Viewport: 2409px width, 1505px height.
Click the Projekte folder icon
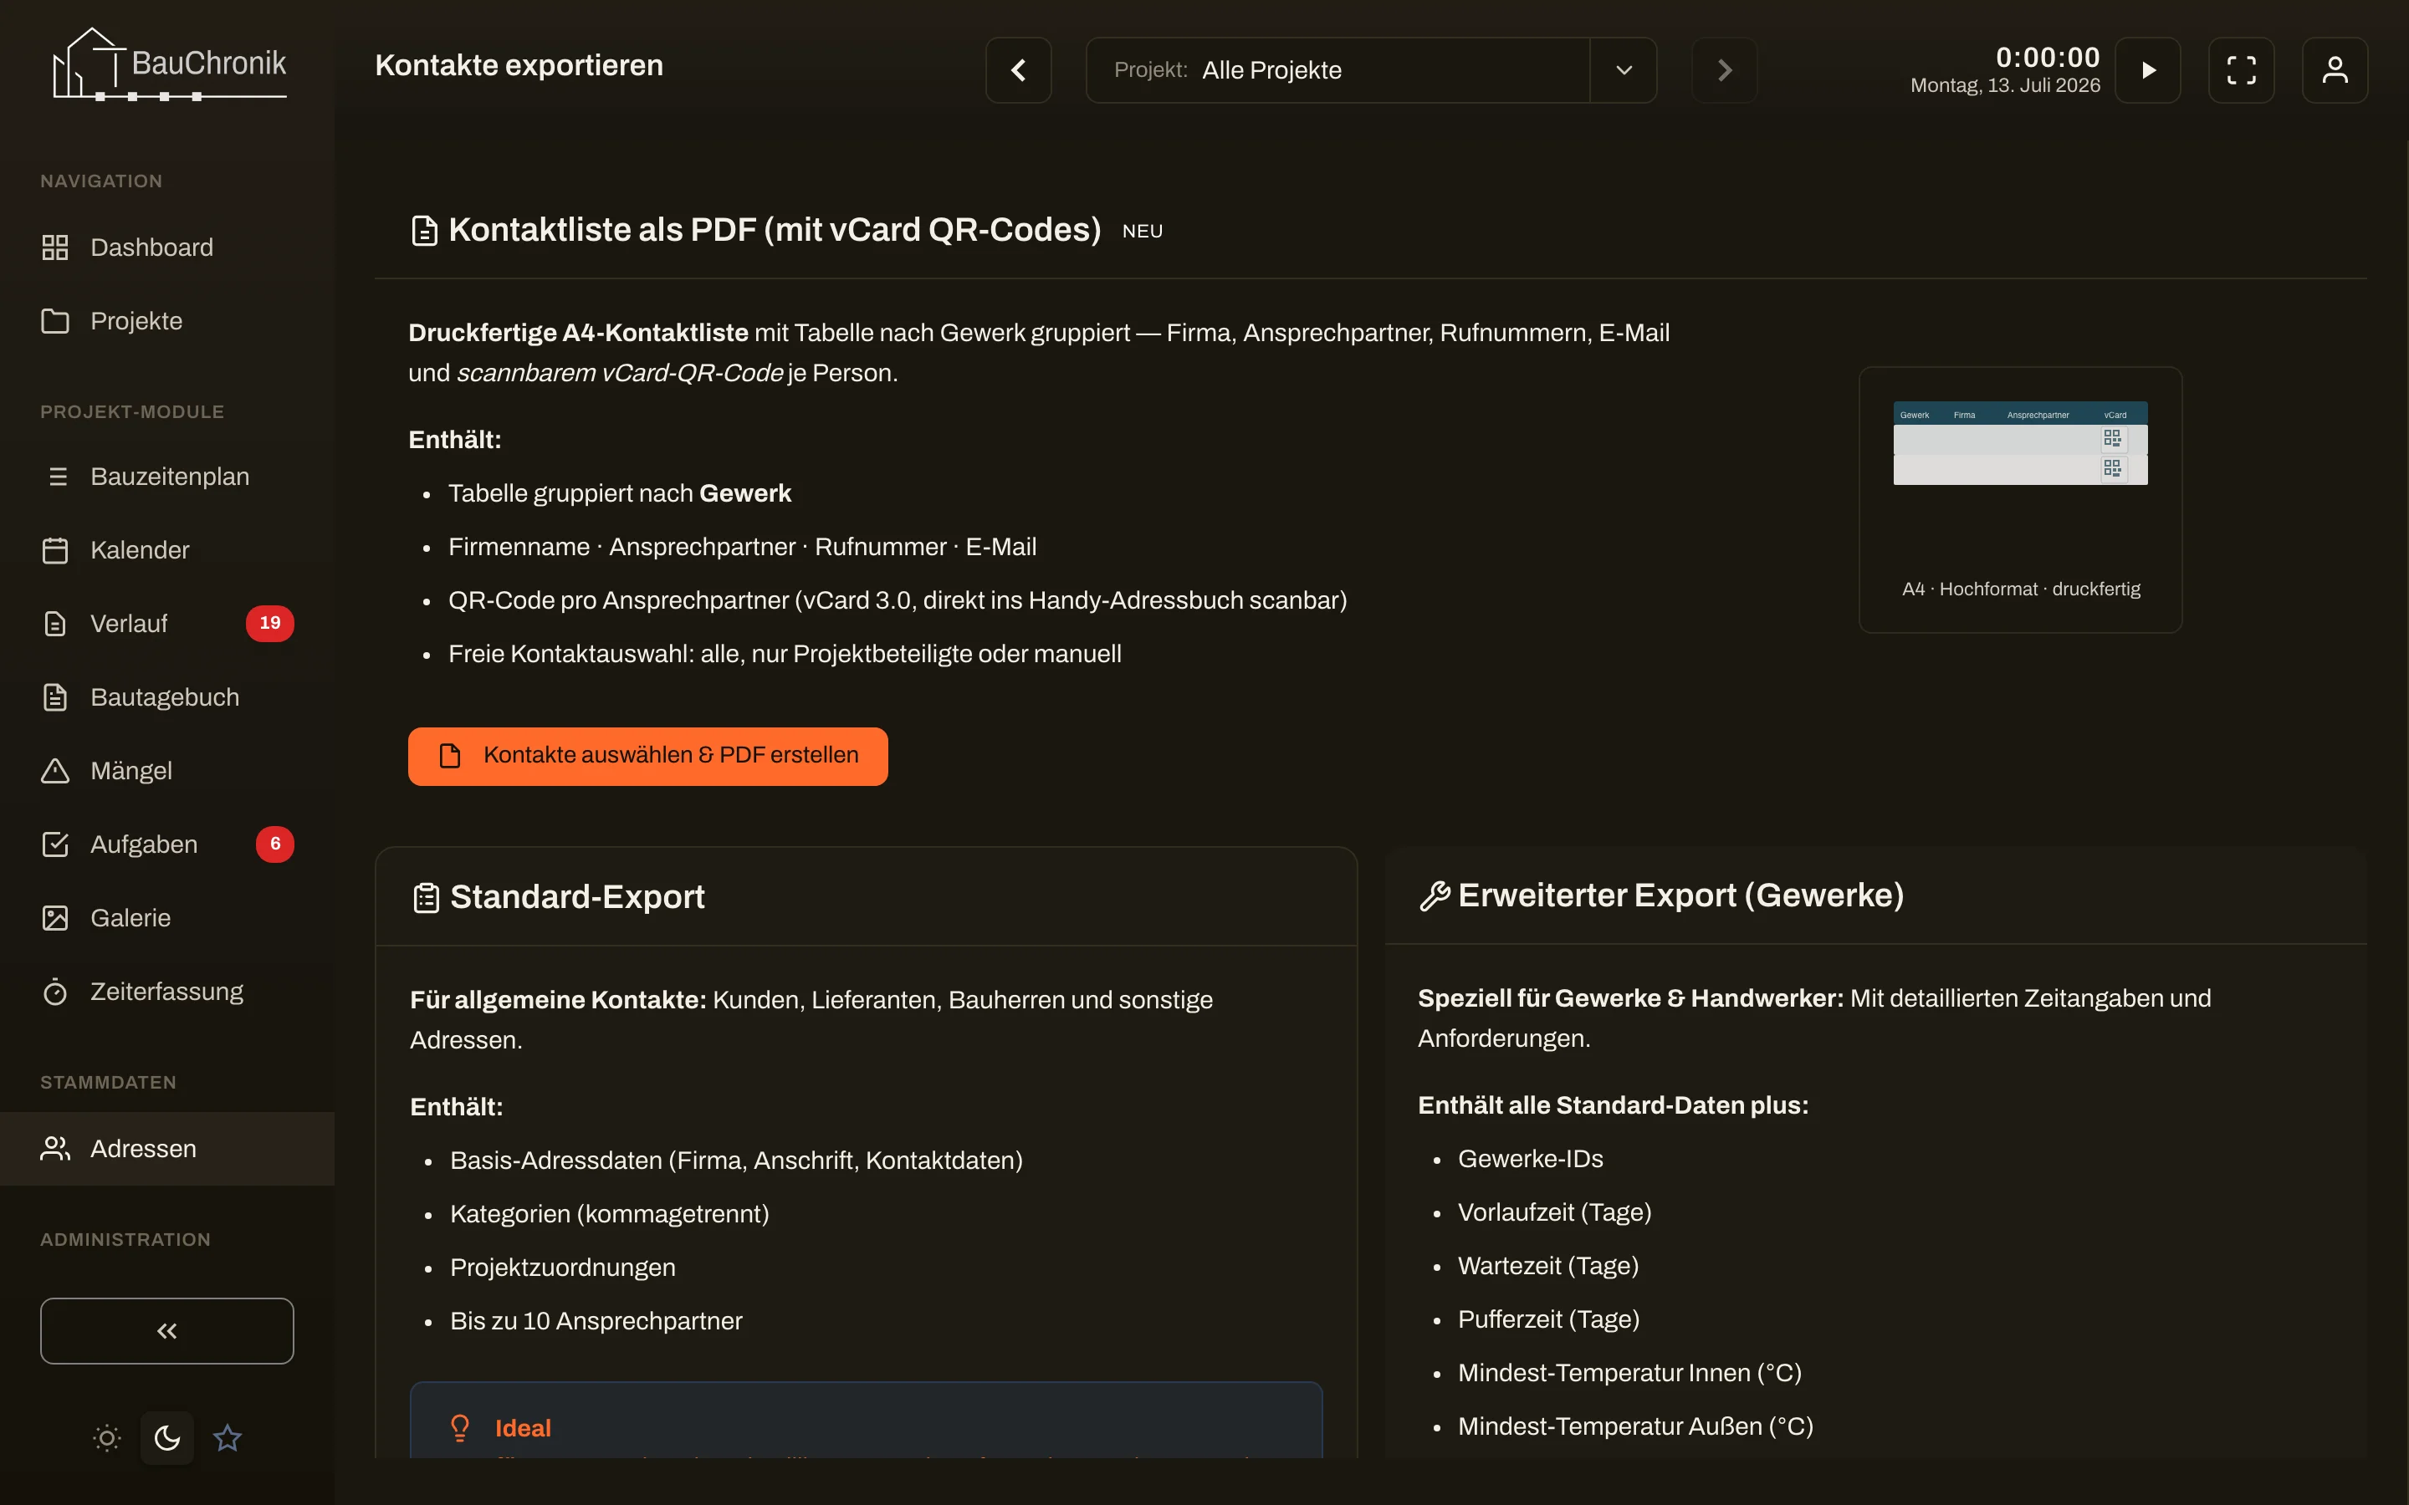coord(56,322)
